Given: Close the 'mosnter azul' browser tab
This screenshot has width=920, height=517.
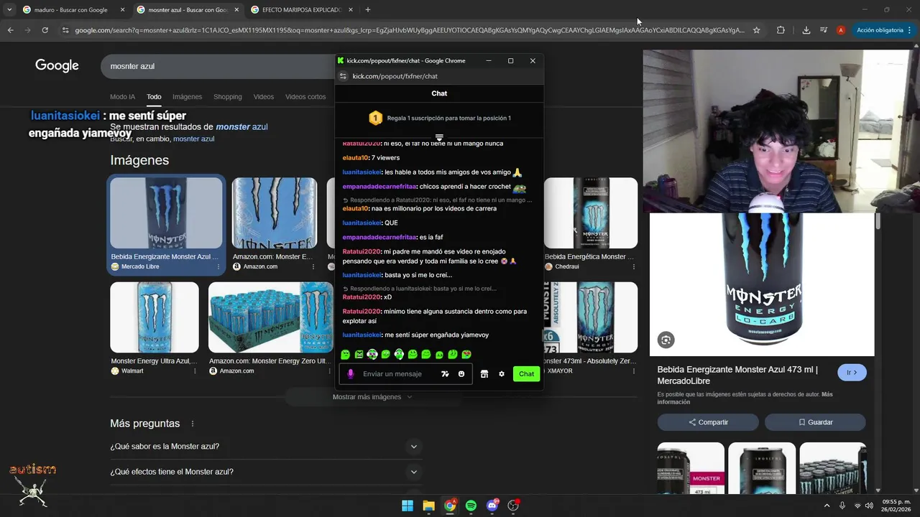Looking at the screenshot, I should tap(236, 10).
